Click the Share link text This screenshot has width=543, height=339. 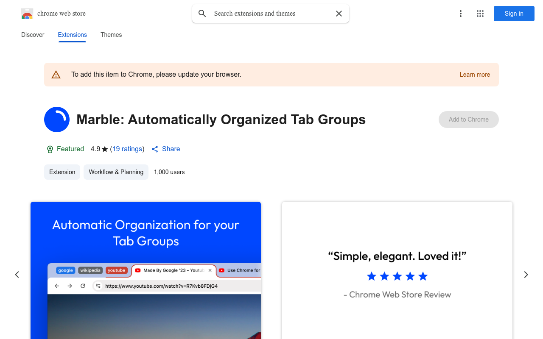tap(171, 149)
